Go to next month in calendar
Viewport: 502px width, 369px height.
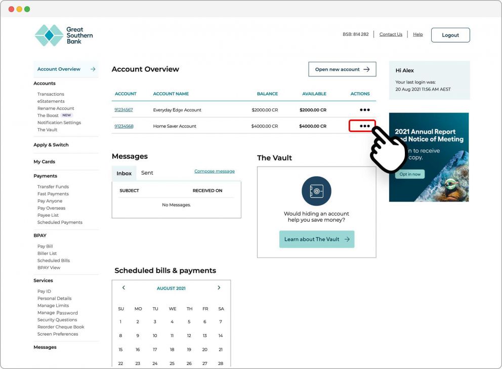pos(219,288)
